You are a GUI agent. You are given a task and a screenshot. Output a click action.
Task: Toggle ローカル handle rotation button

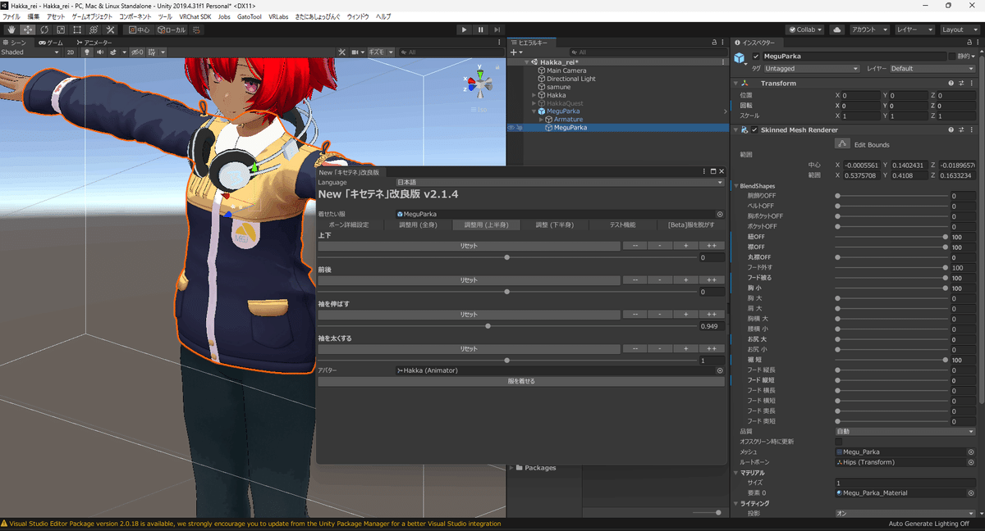[172, 29]
